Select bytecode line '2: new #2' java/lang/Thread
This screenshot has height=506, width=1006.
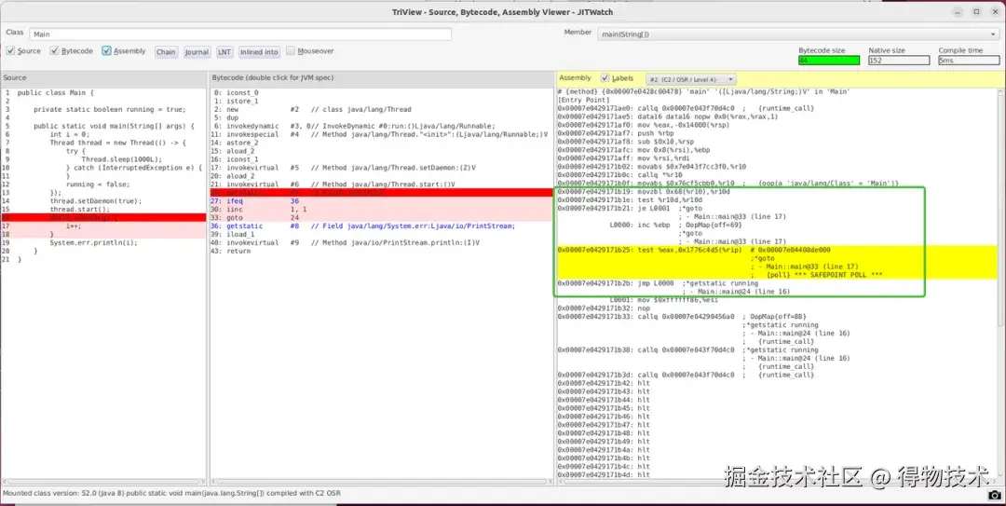[x=312, y=109]
